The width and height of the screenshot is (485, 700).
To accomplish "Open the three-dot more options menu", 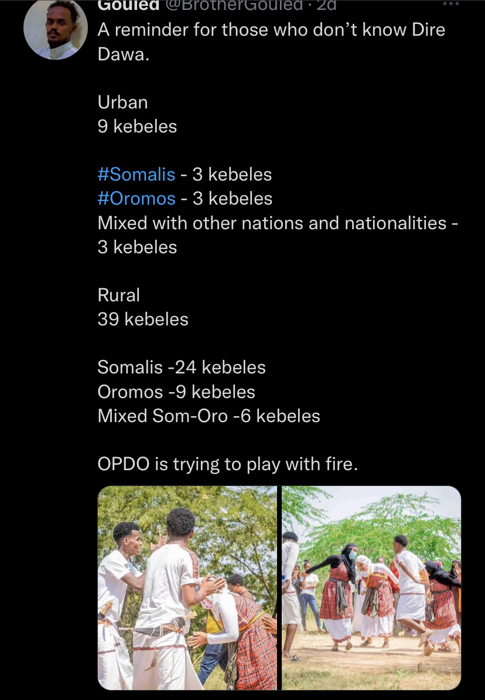I will (450, 4).
